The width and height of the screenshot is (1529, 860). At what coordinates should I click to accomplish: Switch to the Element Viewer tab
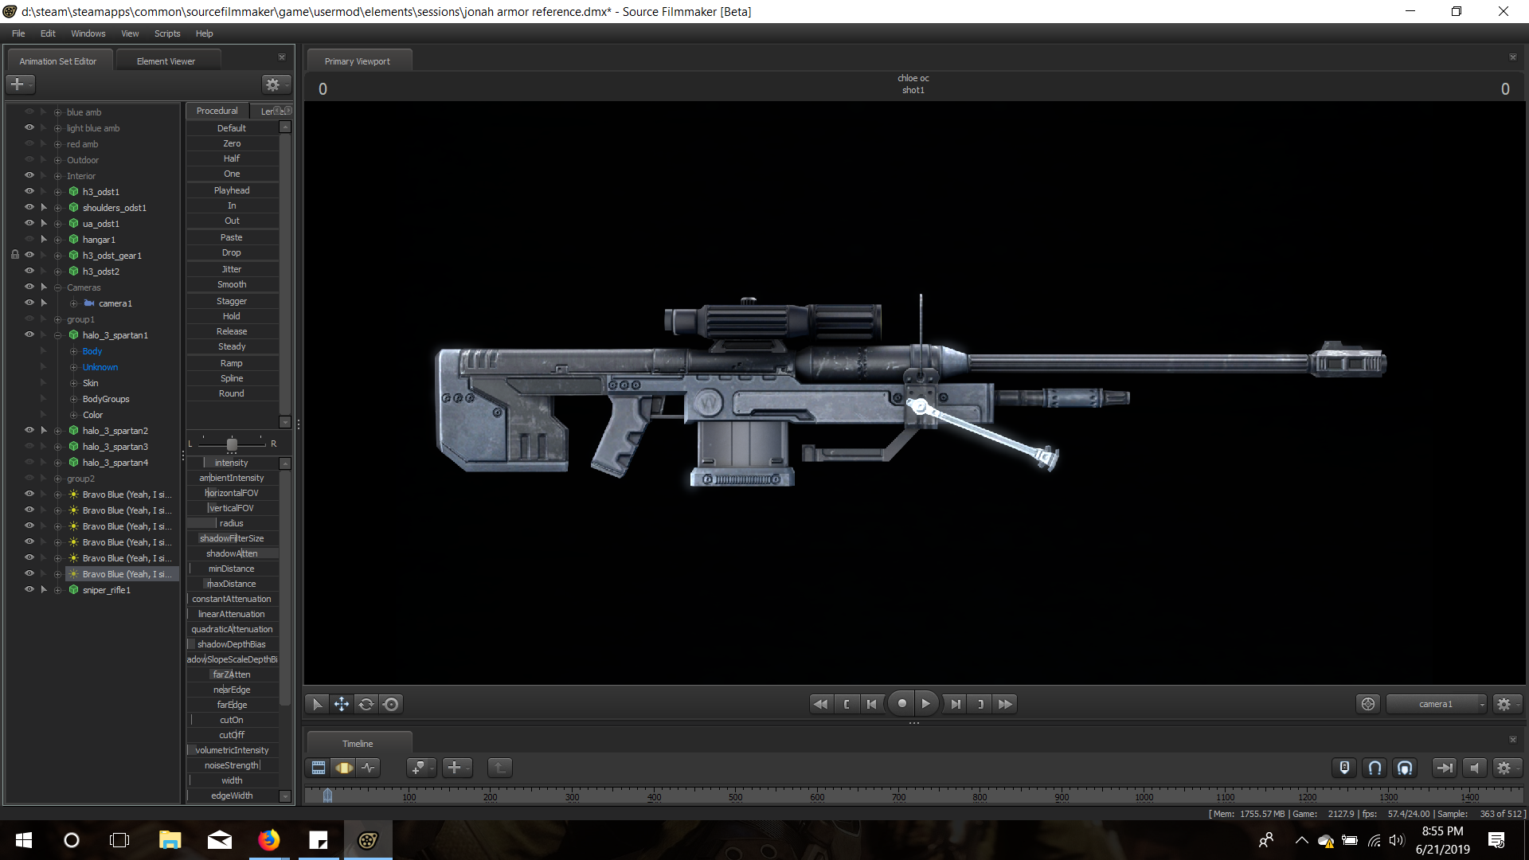[166, 61]
